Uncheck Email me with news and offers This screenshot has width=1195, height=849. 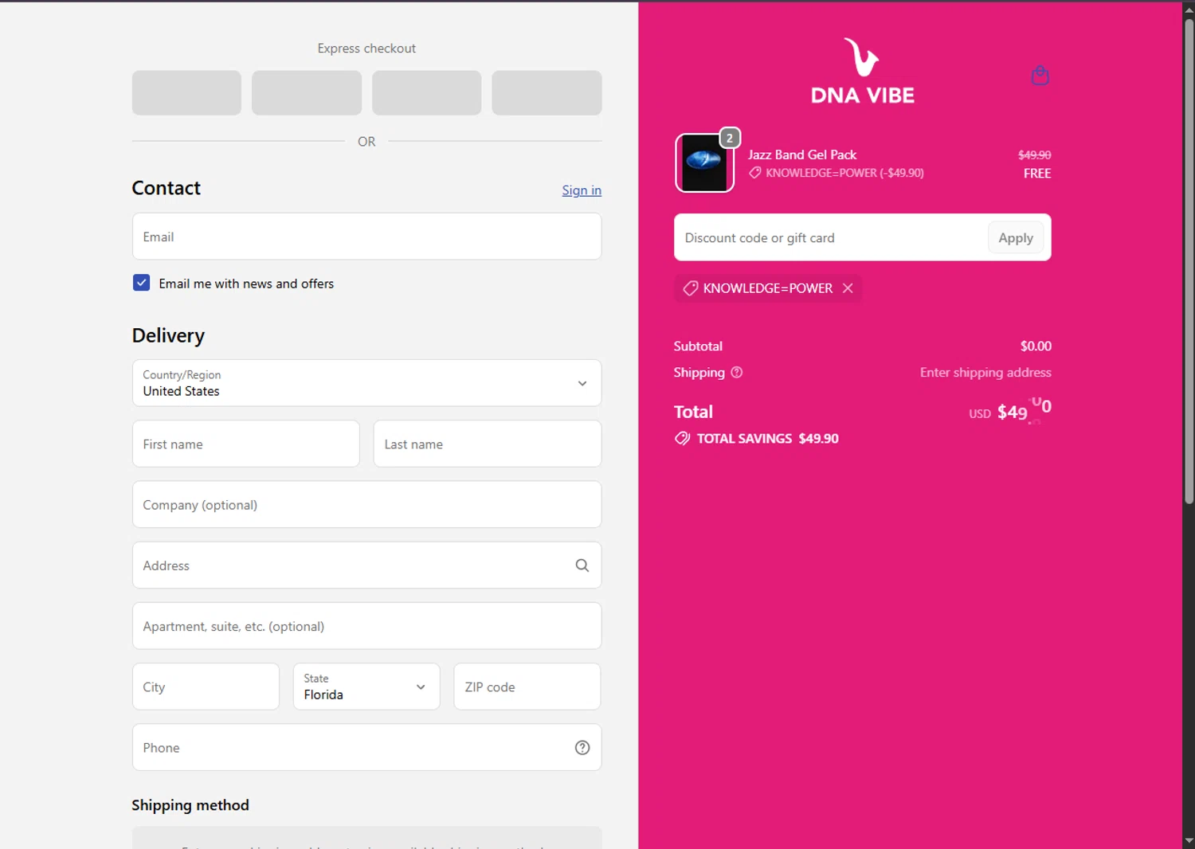(x=141, y=283)
